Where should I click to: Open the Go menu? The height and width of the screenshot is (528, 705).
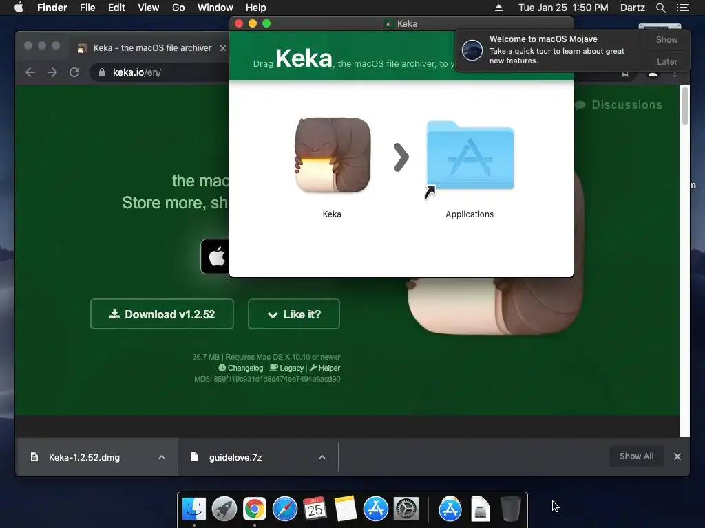[x=178, y=8]
